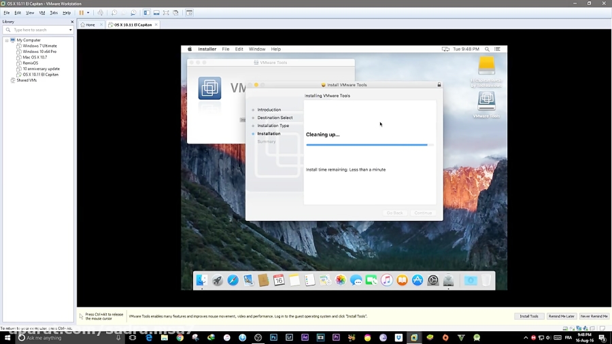The height and width of the screenshot is (344, 612).
Task: Open Safari from the dock
Action: click(233, 280)
